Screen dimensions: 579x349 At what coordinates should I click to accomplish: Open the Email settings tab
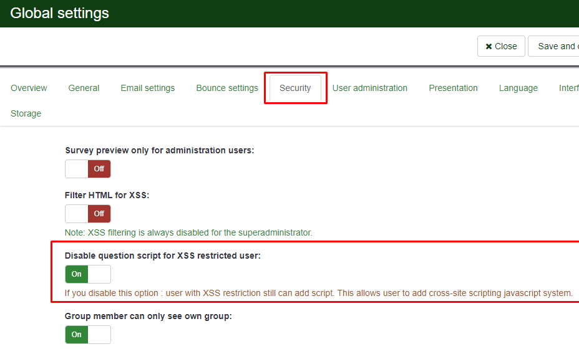click(x=147, y=88)
